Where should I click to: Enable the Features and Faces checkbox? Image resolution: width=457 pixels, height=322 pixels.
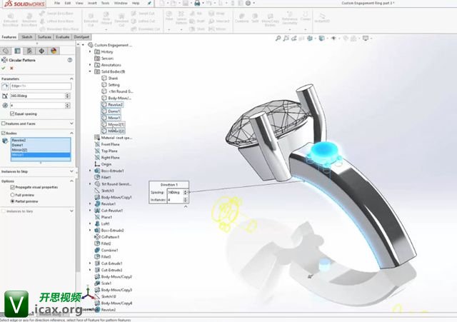(3, 124)
